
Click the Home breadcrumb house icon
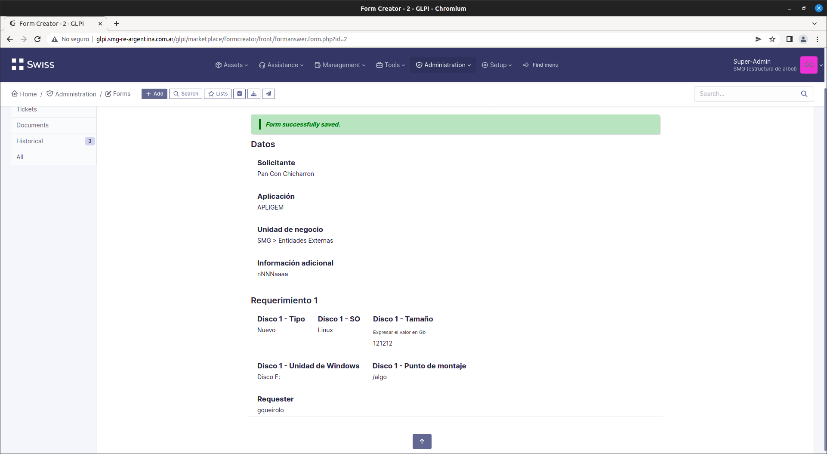pyautogui.click(x=15, y=93)
